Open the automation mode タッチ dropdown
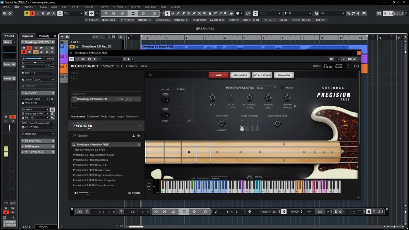This screenshot has height=230, width=409. (x=73, y=13)
